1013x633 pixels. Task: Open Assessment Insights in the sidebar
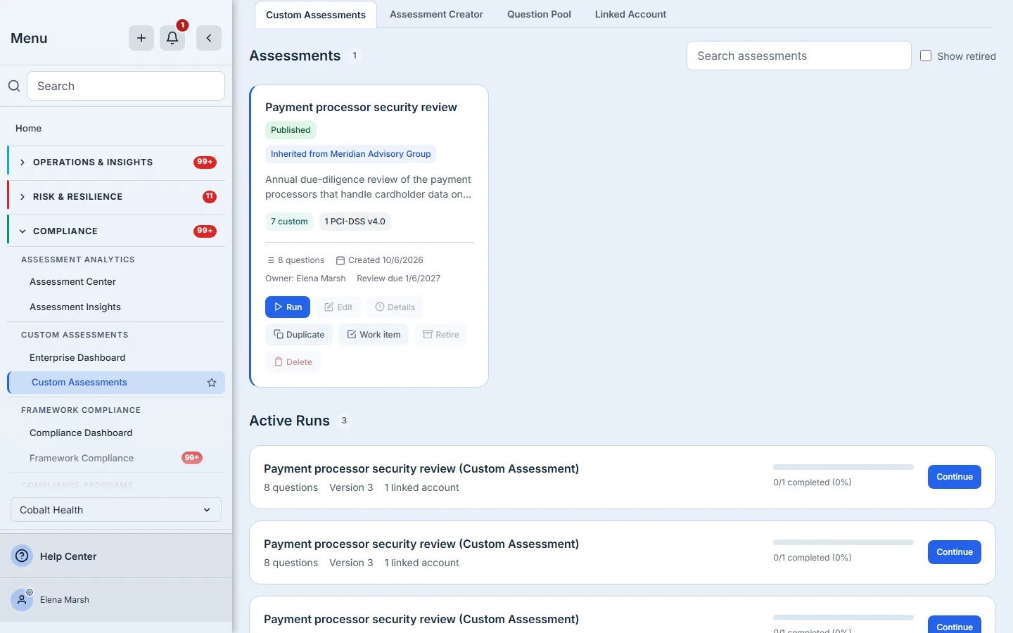point(75,307)
